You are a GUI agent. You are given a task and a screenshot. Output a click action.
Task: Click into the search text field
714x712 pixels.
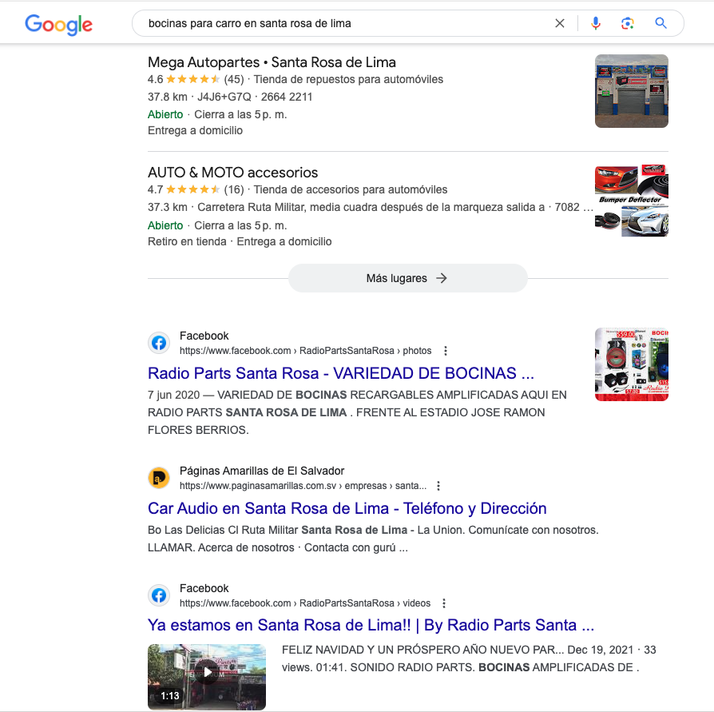[346, 23]
